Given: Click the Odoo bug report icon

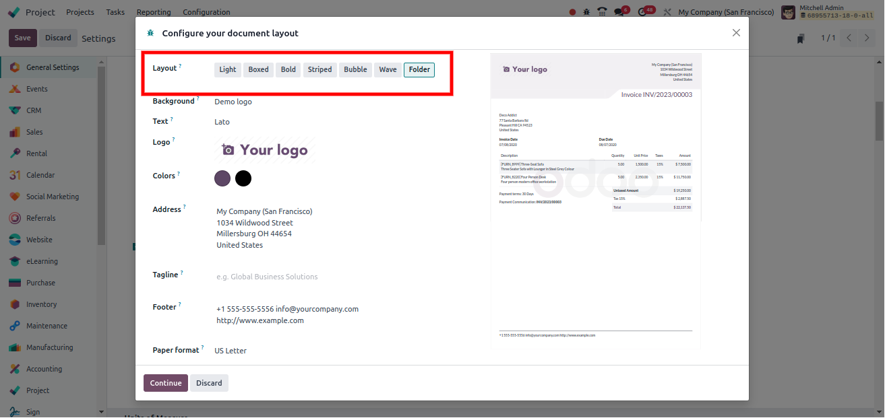Looking at the screenshot, I should point(588,11).
